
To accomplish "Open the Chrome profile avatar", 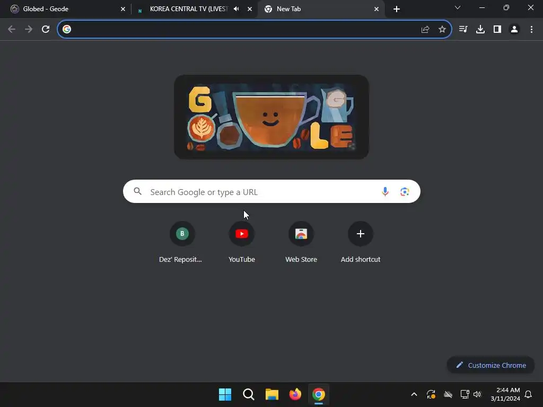I will 514,30.
